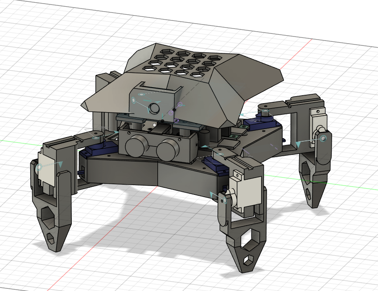Select white servo on rear-right leg
378x291 pixels.
point(318,126)
